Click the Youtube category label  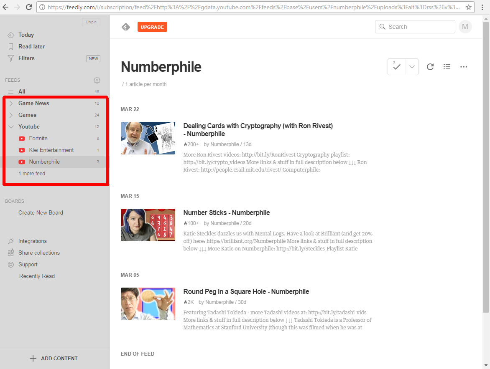click(x=29, y=126)
